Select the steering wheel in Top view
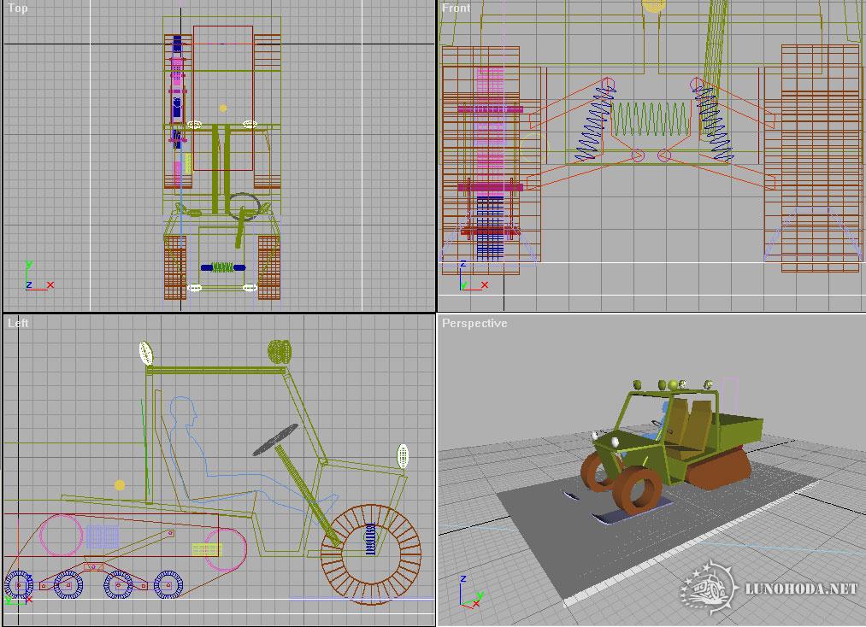Screen dimensions: 866x627 244,206
